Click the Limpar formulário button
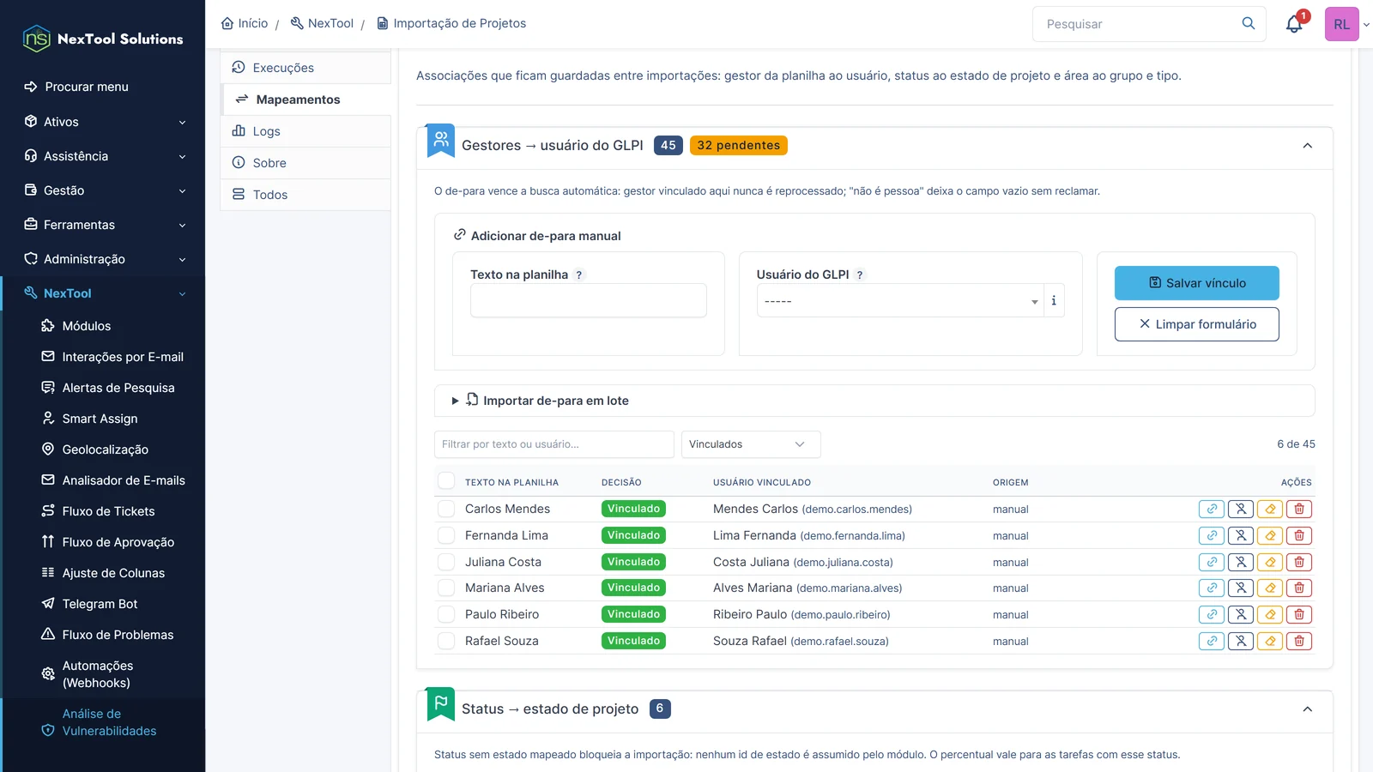 click(x=1197, y=324)
